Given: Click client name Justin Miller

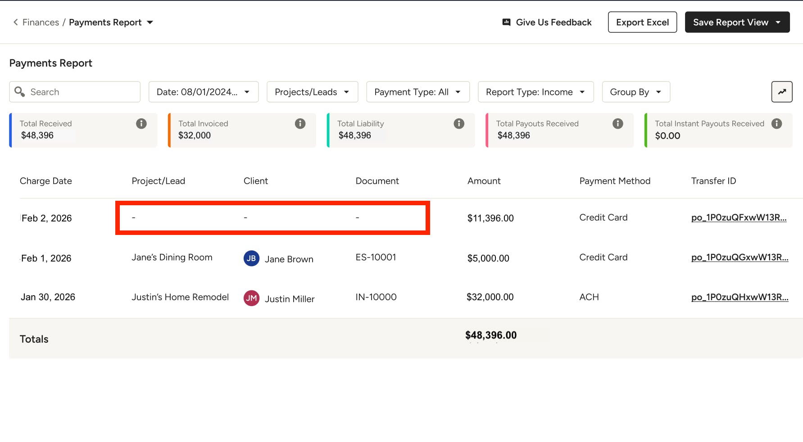Looking at the screenshot, I should pyautogui.click(x=290, y=299).
